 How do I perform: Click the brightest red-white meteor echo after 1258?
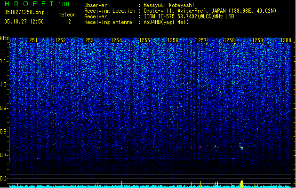(x=241, y=148)
